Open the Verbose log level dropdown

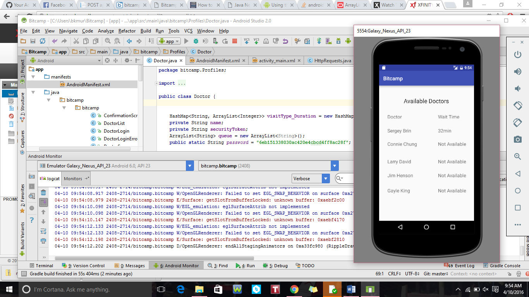pyautogui.click(x=311, y=179)
